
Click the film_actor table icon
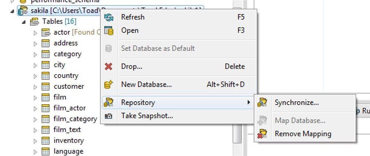point(45,108)
